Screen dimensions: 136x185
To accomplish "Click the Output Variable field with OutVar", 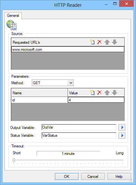I will pyautogui.click(x=79, y=127).
